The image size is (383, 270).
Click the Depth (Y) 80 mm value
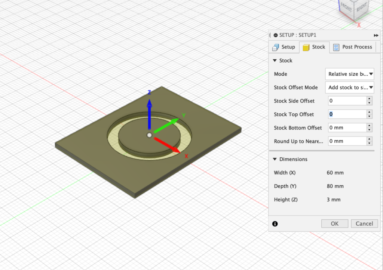click(x=335, y=186)
